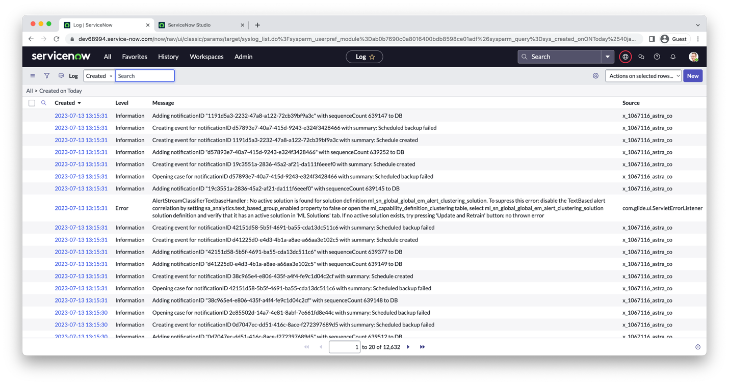Open the Connect chat icon in header
The image size is (729, 385).
(x=641, y=57)
